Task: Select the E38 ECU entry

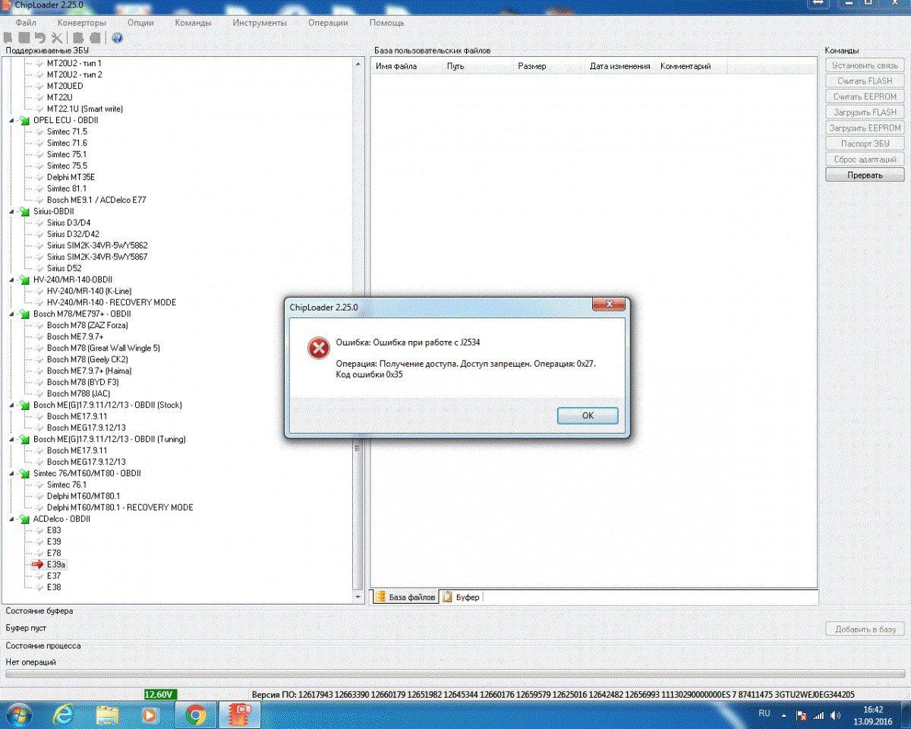Action: [54, 587]
